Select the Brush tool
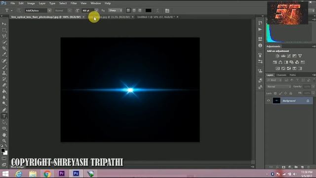This screenshot has height=178, width=316. 4,67
